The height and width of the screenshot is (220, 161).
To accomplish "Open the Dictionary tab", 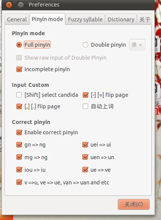I will [x=121, y=20].
